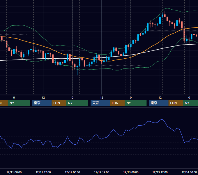
Task: Select the NY session block spanning 12/14 00:00
Action: click(x=190, y=103)
